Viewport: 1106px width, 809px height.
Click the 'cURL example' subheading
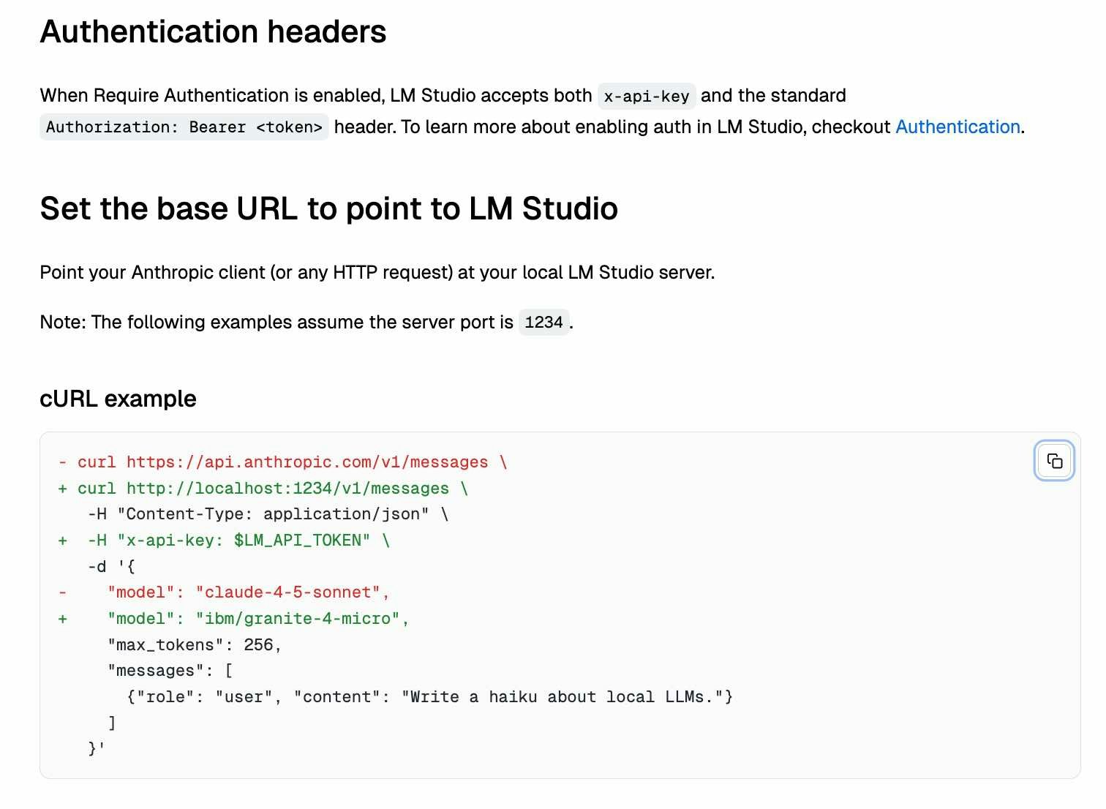coord(118,399)
